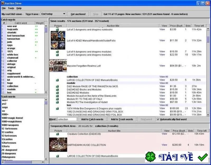Image resolution: width=211 pixels, height=165 pixels.
Task: Click camera icon for D&D/AD&D Books and Modules
Action: 57,90
